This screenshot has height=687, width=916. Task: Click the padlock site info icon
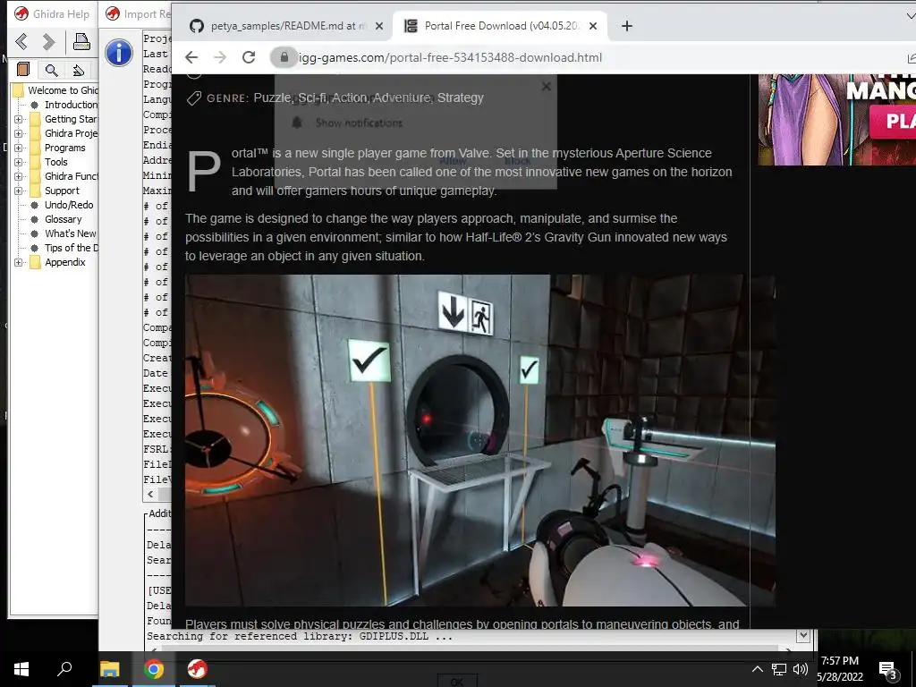[284, 57]
